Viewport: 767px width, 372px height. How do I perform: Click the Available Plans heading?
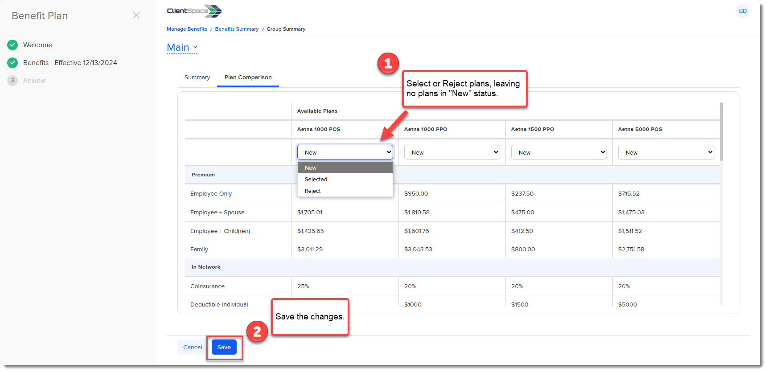point(317,111)
